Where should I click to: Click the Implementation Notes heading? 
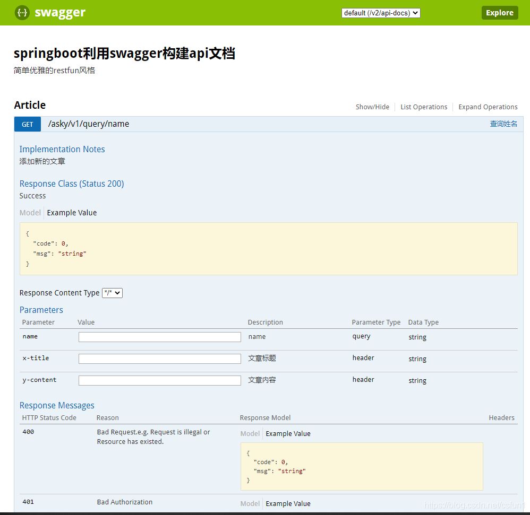tap(62, 149)
